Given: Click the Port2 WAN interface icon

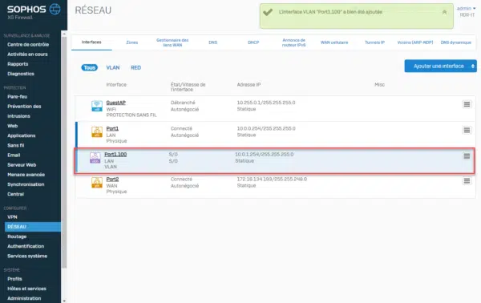Looking at the screenshot, I should coord(97,182).
